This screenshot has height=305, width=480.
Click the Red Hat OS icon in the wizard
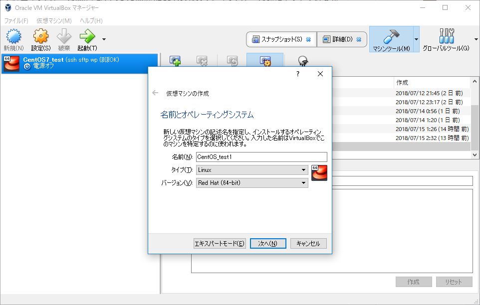tap(319, 173)
